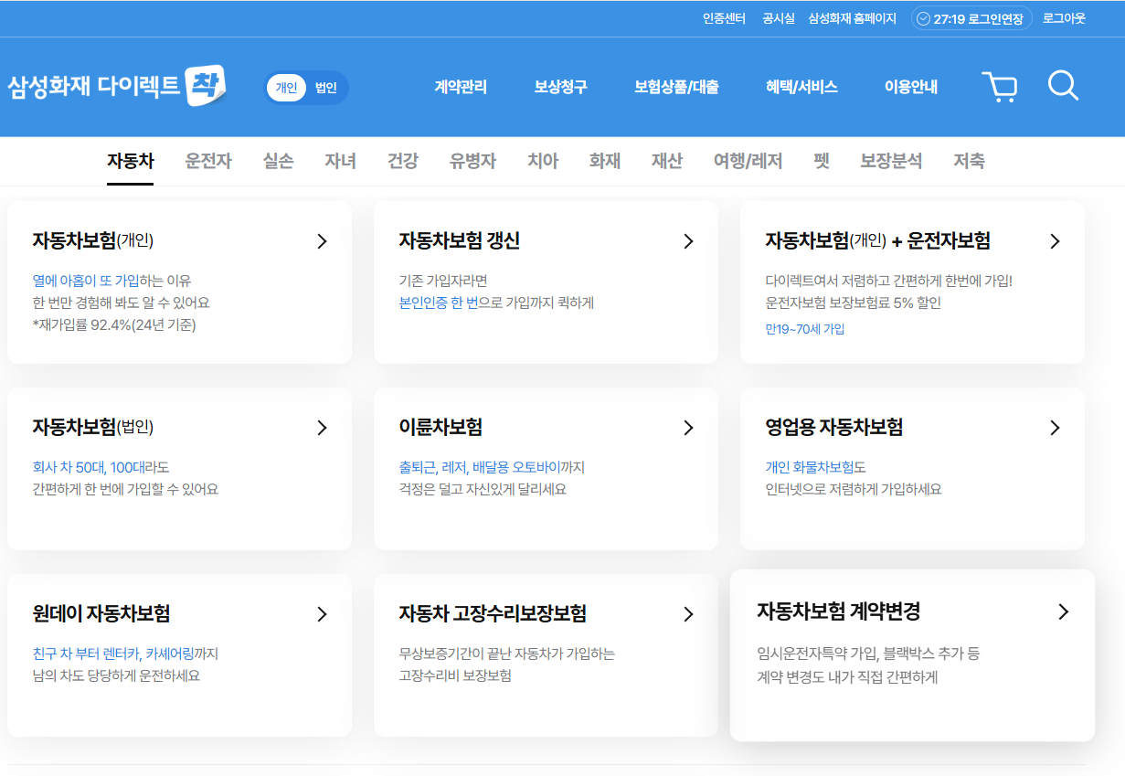
Task: Click the clock icon by login timer
Action: click(x=923, y=18)
